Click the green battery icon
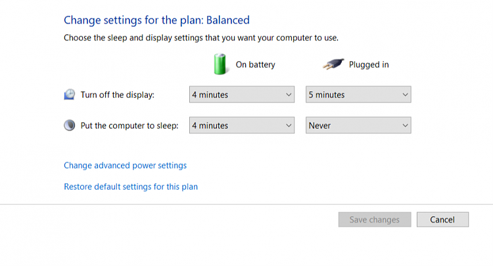This screenshot has height=266, width=493. coord(219,64)
